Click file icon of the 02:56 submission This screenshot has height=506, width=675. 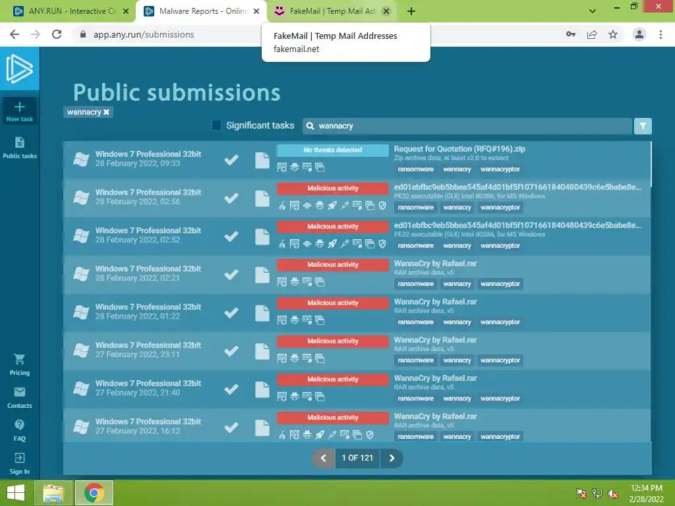[262, 198]
